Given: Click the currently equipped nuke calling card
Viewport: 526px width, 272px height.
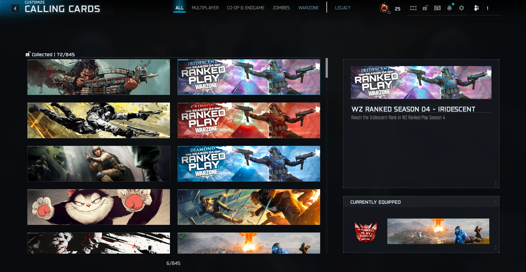Looking at the screenshot, I should coord(438,231).
